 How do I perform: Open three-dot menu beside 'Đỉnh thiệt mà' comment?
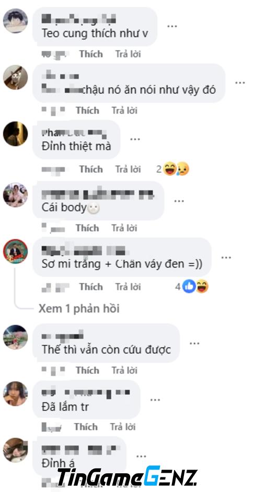(x=135, y=139)
